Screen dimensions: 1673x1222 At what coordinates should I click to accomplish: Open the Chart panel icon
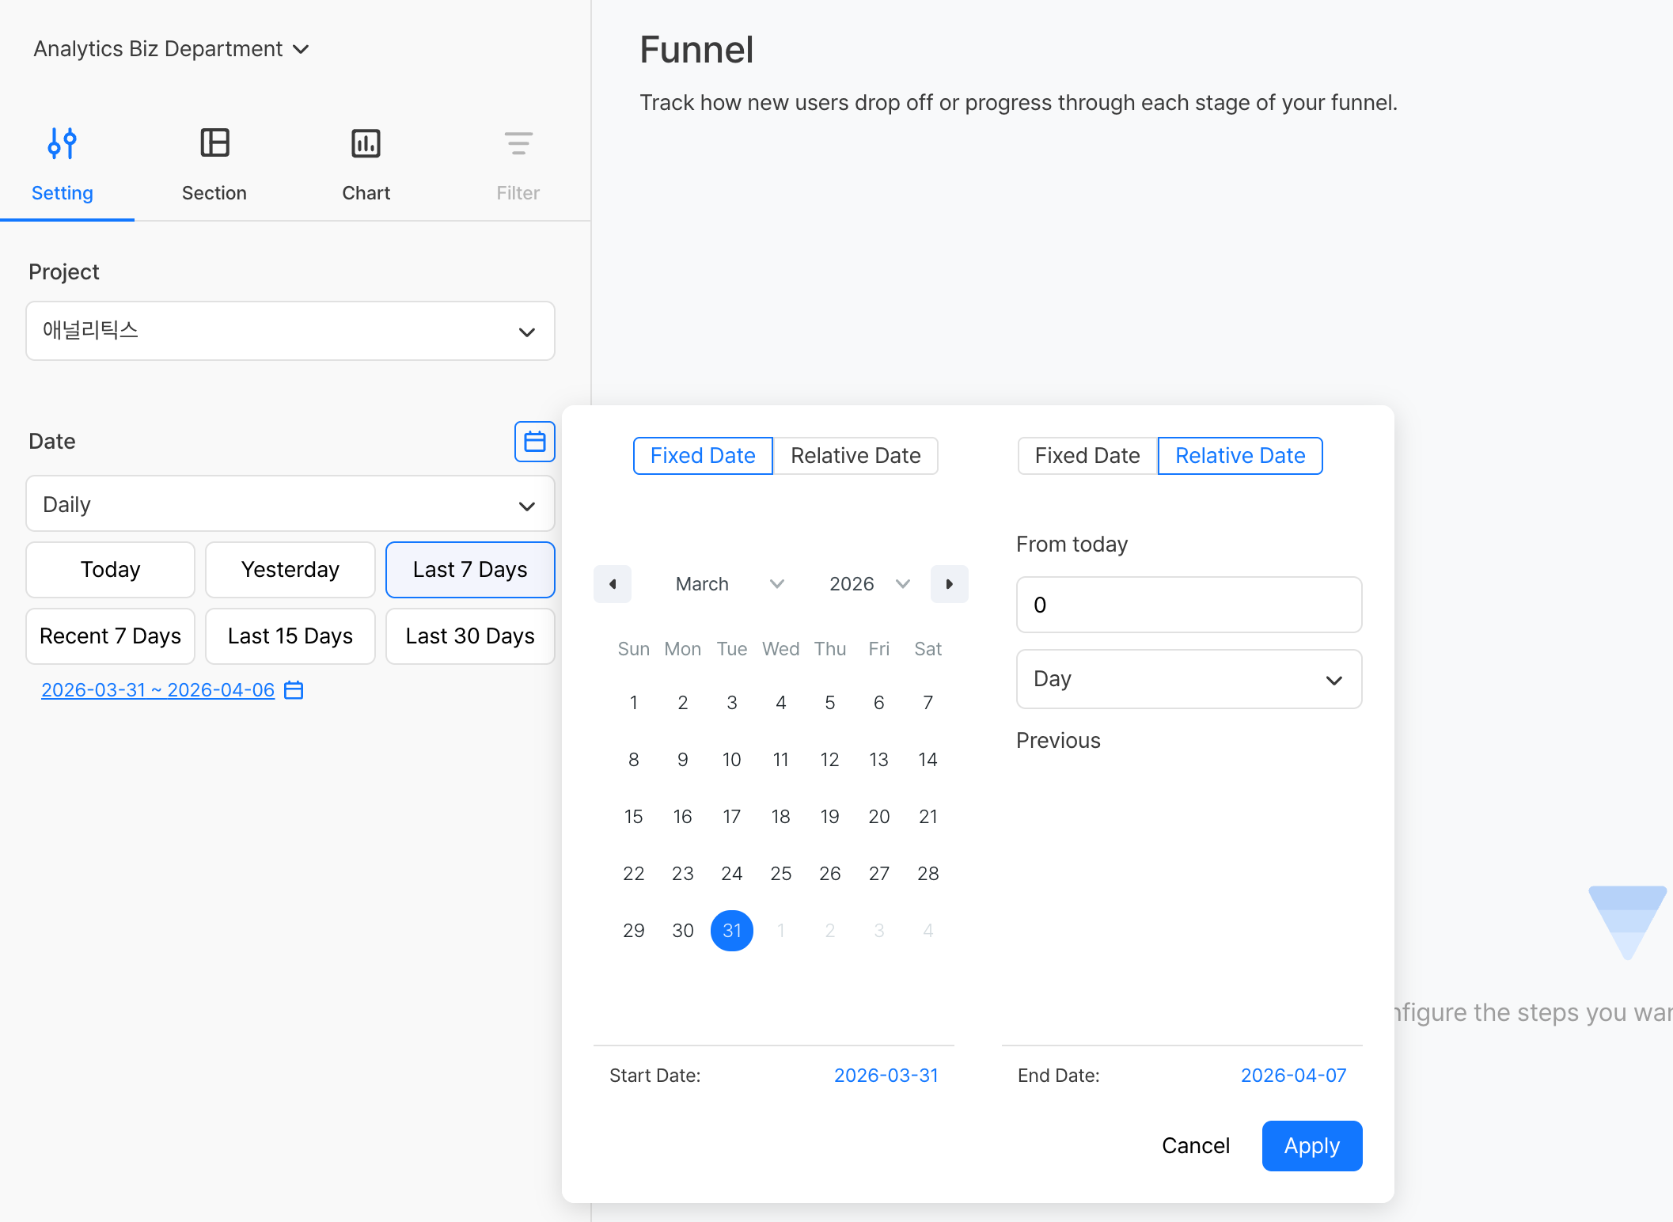pyautogui.click(x=366, y=144)
